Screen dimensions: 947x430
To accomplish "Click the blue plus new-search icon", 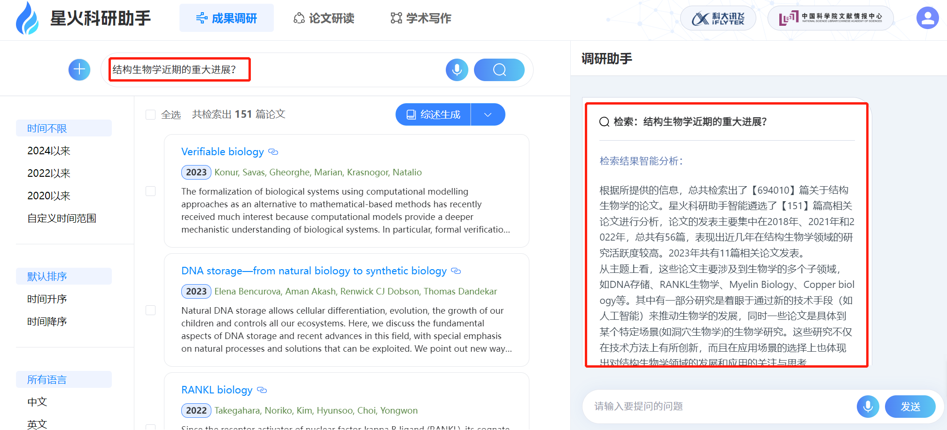I will [79, 70].
